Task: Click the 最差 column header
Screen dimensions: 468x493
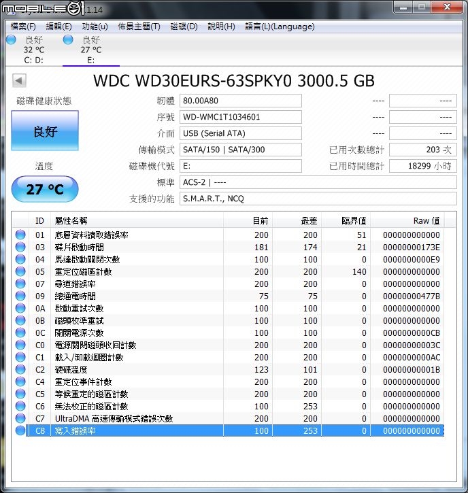Action: [297, 221]
